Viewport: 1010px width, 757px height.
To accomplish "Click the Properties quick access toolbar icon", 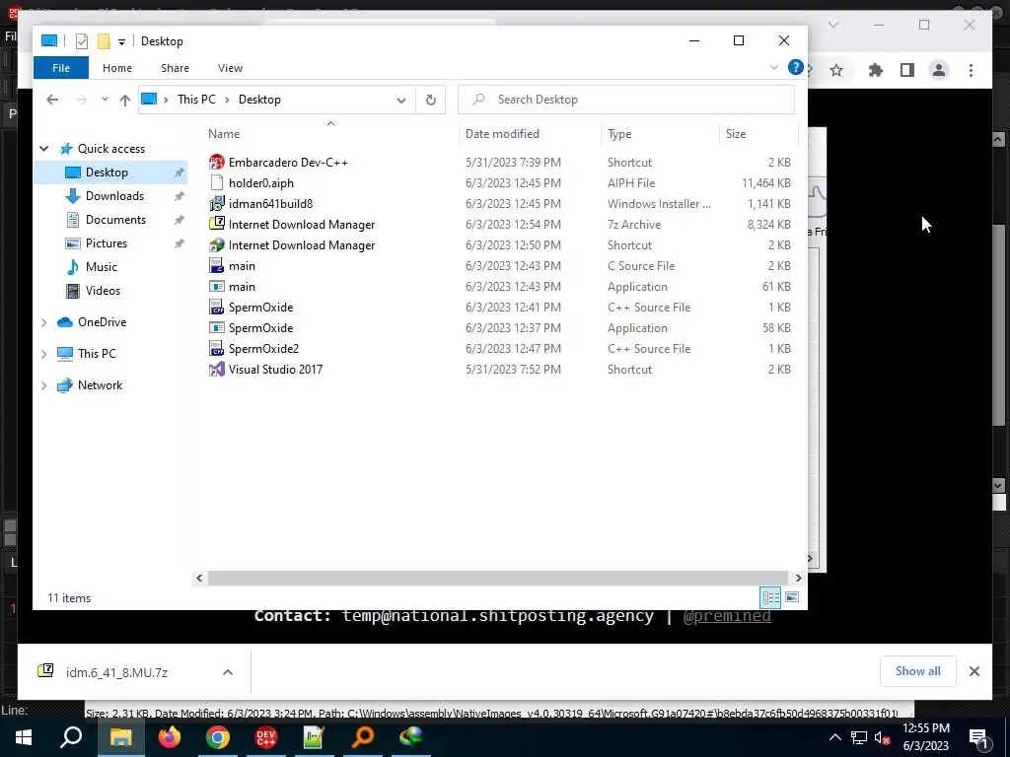I will point(82,41).
